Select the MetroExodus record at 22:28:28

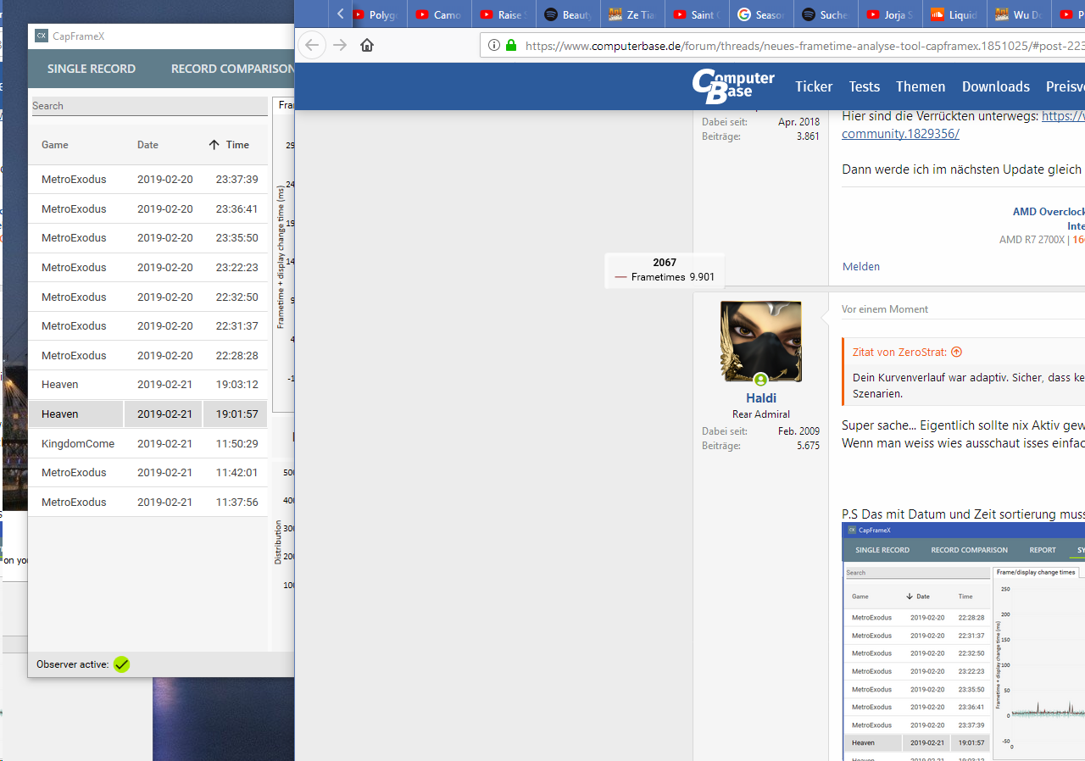[x=148, y=356]
